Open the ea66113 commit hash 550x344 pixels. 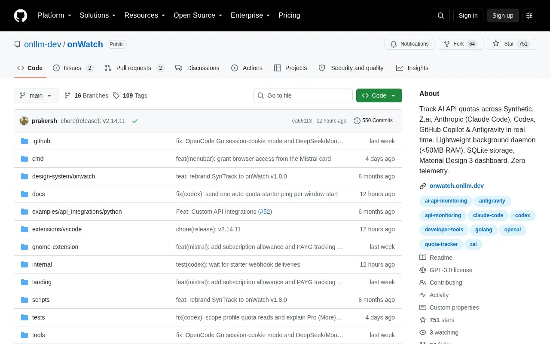point(302,121)
